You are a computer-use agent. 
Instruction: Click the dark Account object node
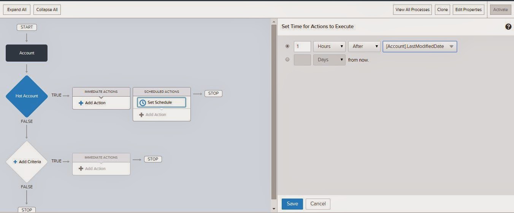[27, 53]
